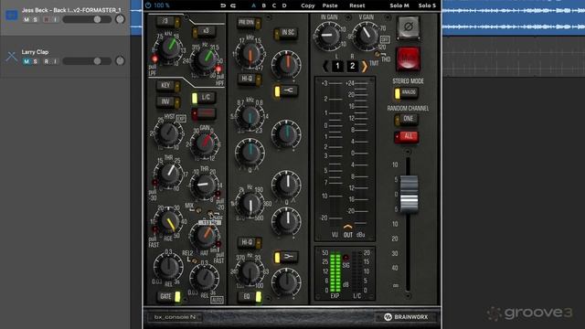Select settings bank A
Image resolution: width=585 pixels, height=329 pixels.
click(x=254, y=5)
